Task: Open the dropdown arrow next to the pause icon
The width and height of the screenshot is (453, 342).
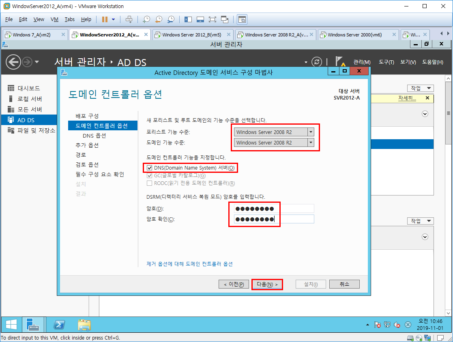Action: (x=113, y=19)
